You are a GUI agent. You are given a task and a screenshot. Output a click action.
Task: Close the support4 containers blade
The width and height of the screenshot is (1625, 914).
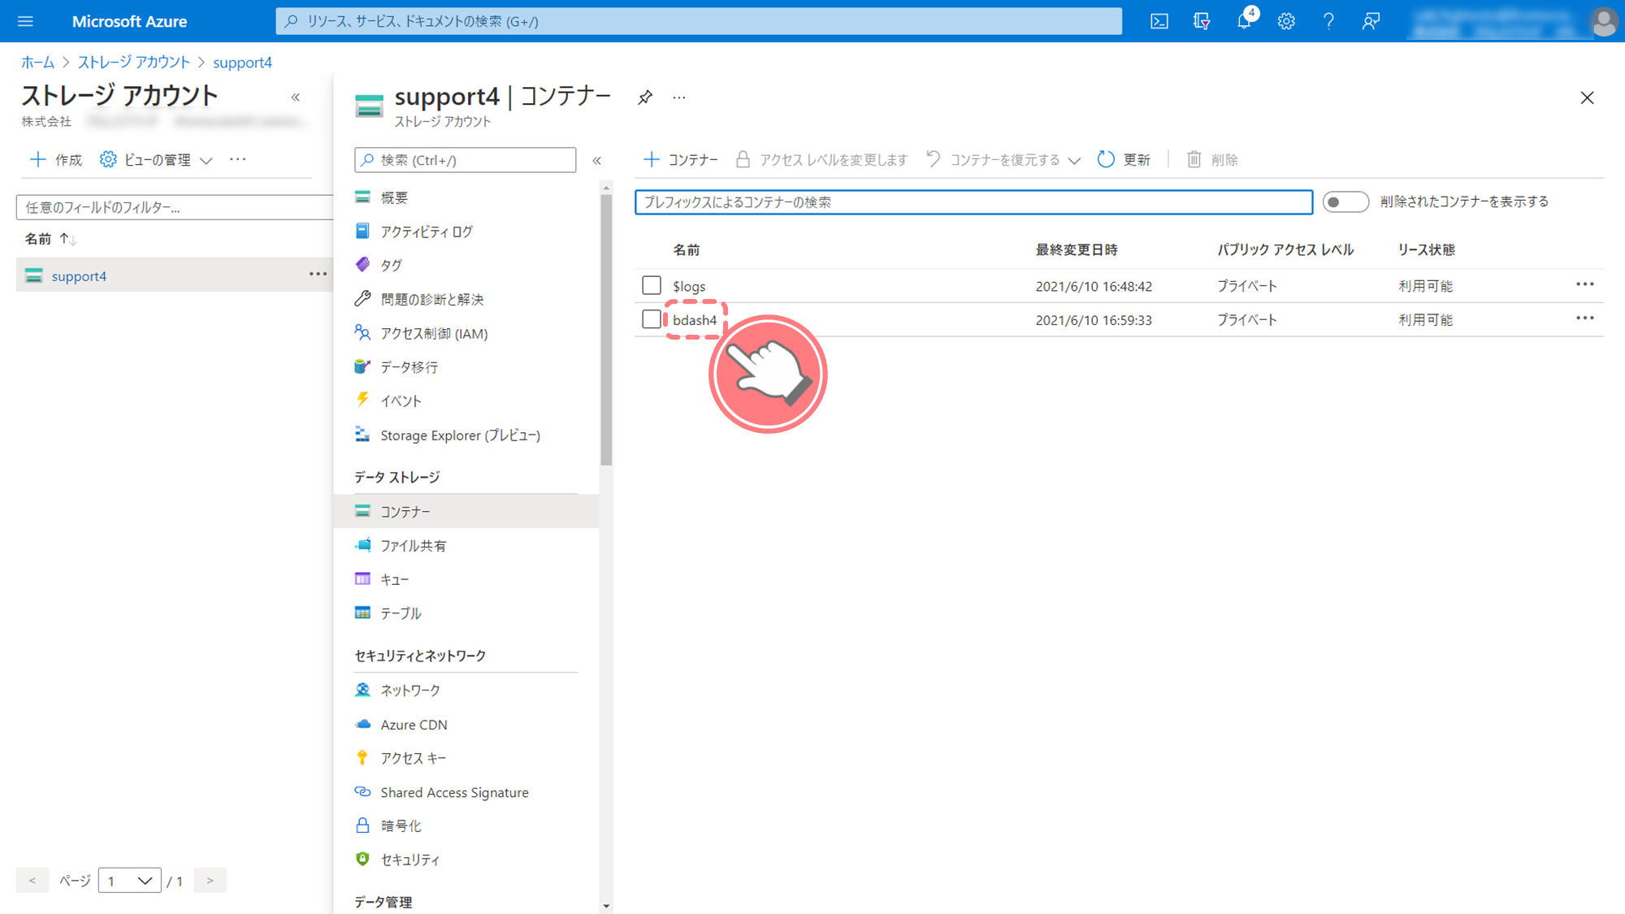[1587, 97]
